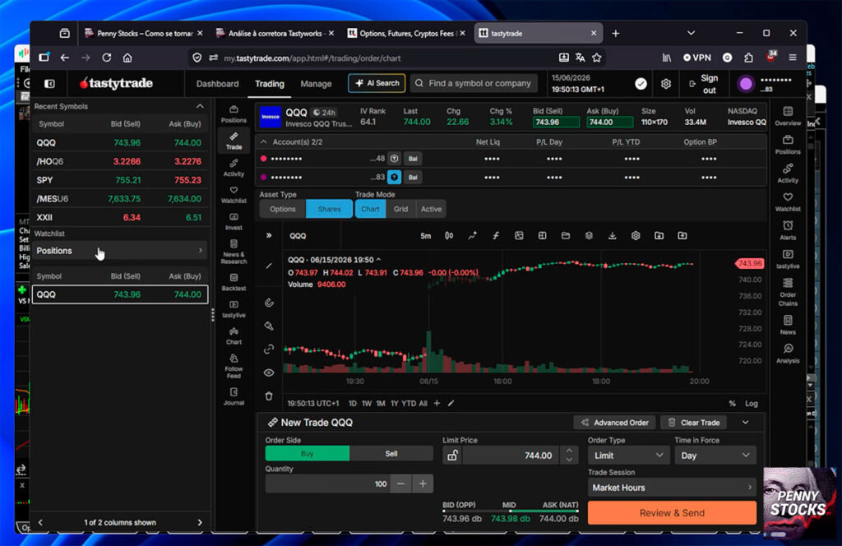Open Invest panel icon

(x=234, y=221)
